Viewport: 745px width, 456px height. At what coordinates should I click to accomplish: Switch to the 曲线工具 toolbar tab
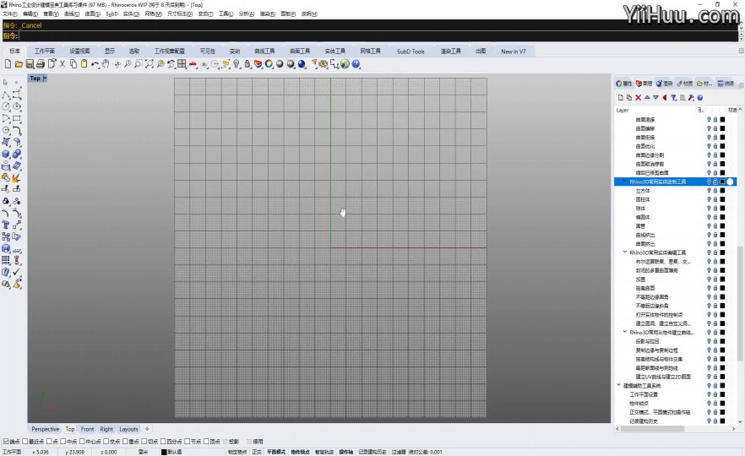[264, 52]
